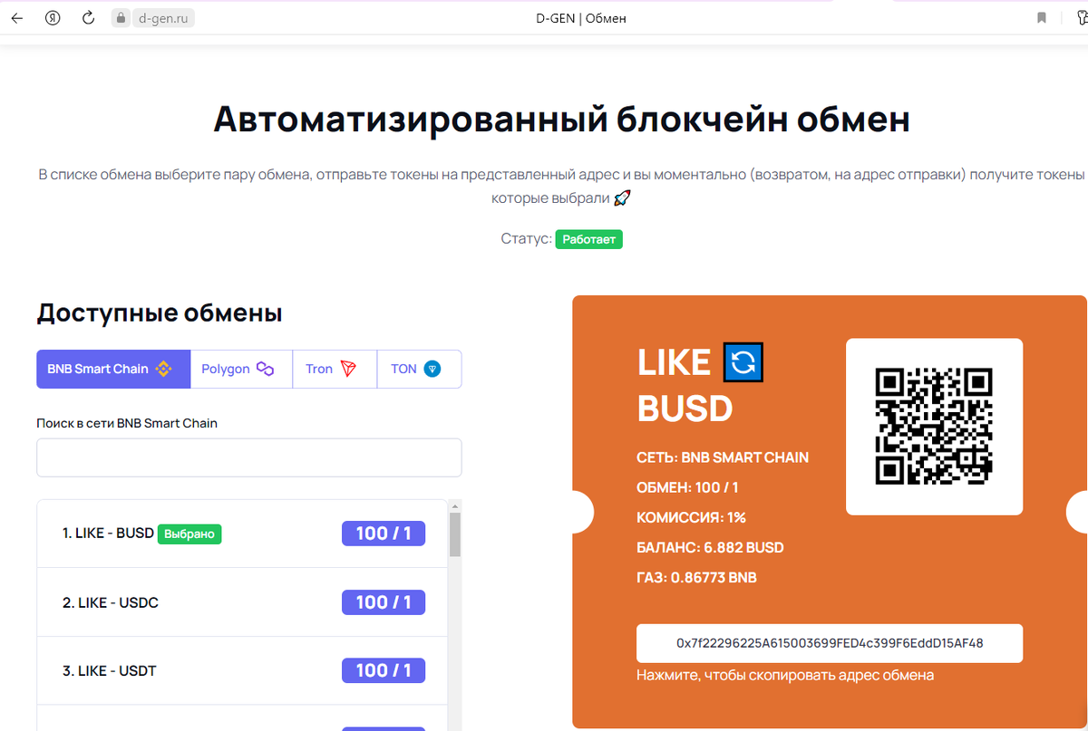This screenshot has height=731, width=1088.
Task: Click the TON logo icon
Action: coord(432,369)
